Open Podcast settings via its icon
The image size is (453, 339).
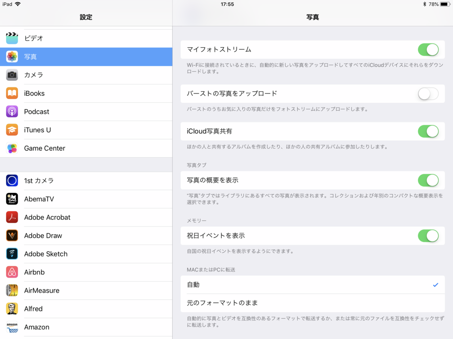tap(12, 112)
